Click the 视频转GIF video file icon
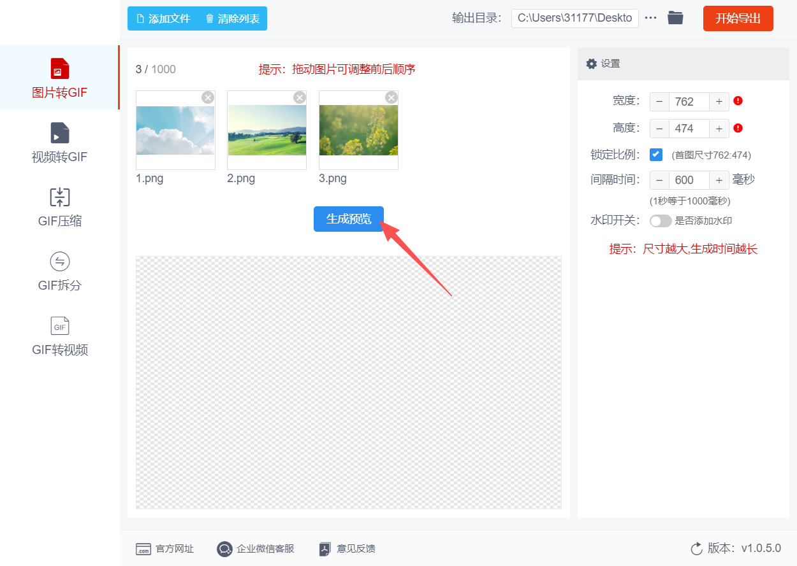The image size is (797, 566). pyautogui.click(x=60, y=133)
